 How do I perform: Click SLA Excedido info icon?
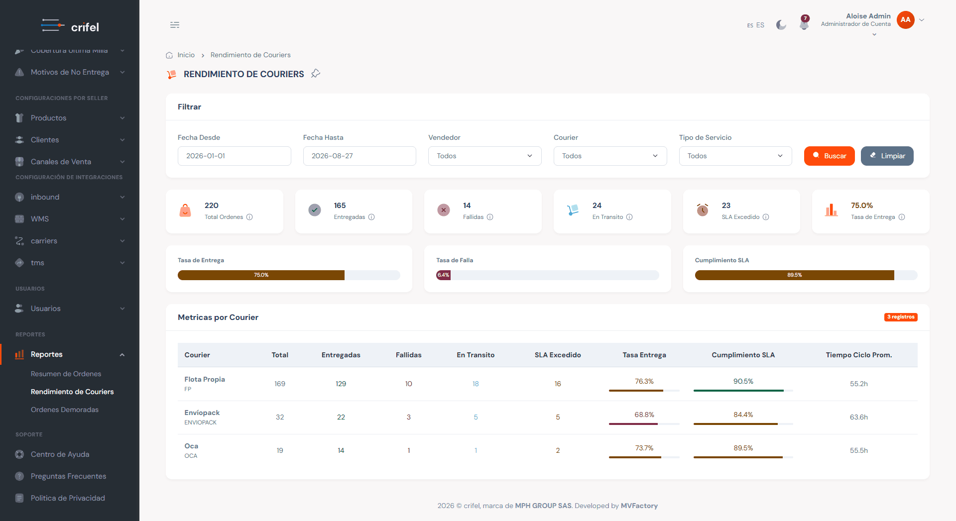(766, 217)
